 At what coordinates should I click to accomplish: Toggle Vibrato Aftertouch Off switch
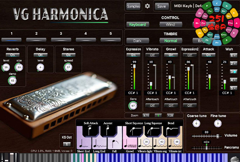[152, 105]
